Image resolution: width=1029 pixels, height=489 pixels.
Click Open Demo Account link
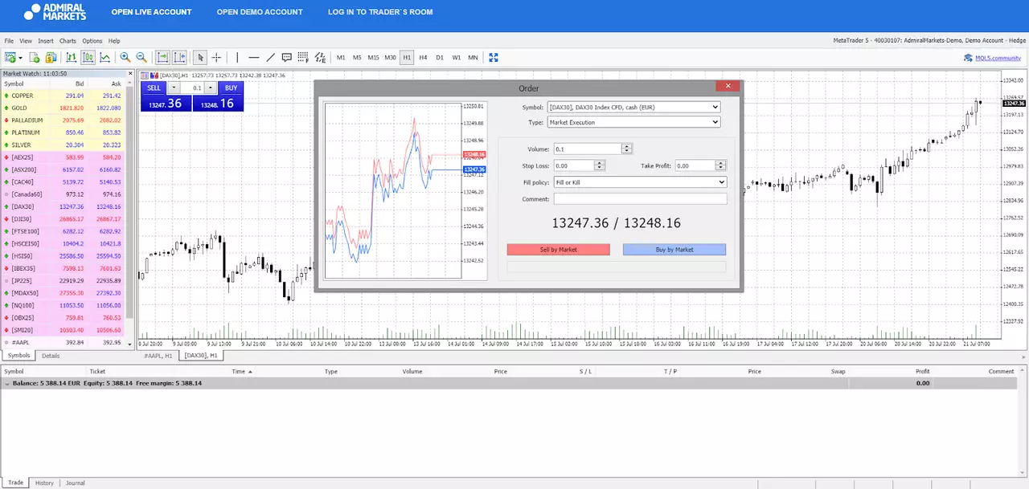pyautogui.click(x=260, y=12)
